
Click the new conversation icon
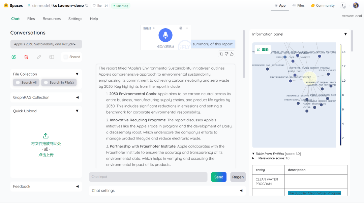coord(14,57)
